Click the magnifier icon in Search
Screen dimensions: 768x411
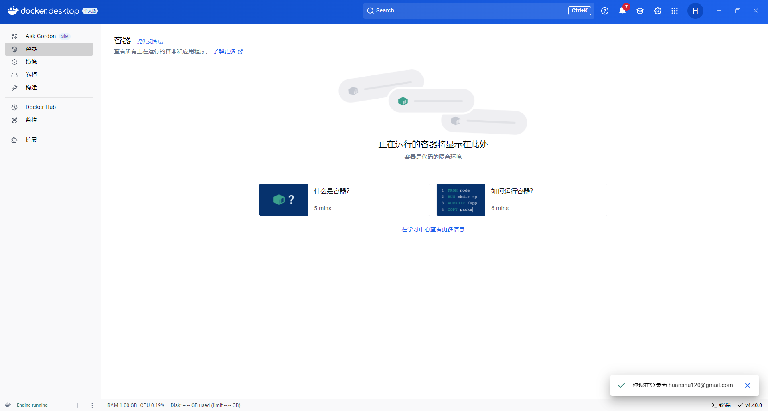click(x=371, y=11)
